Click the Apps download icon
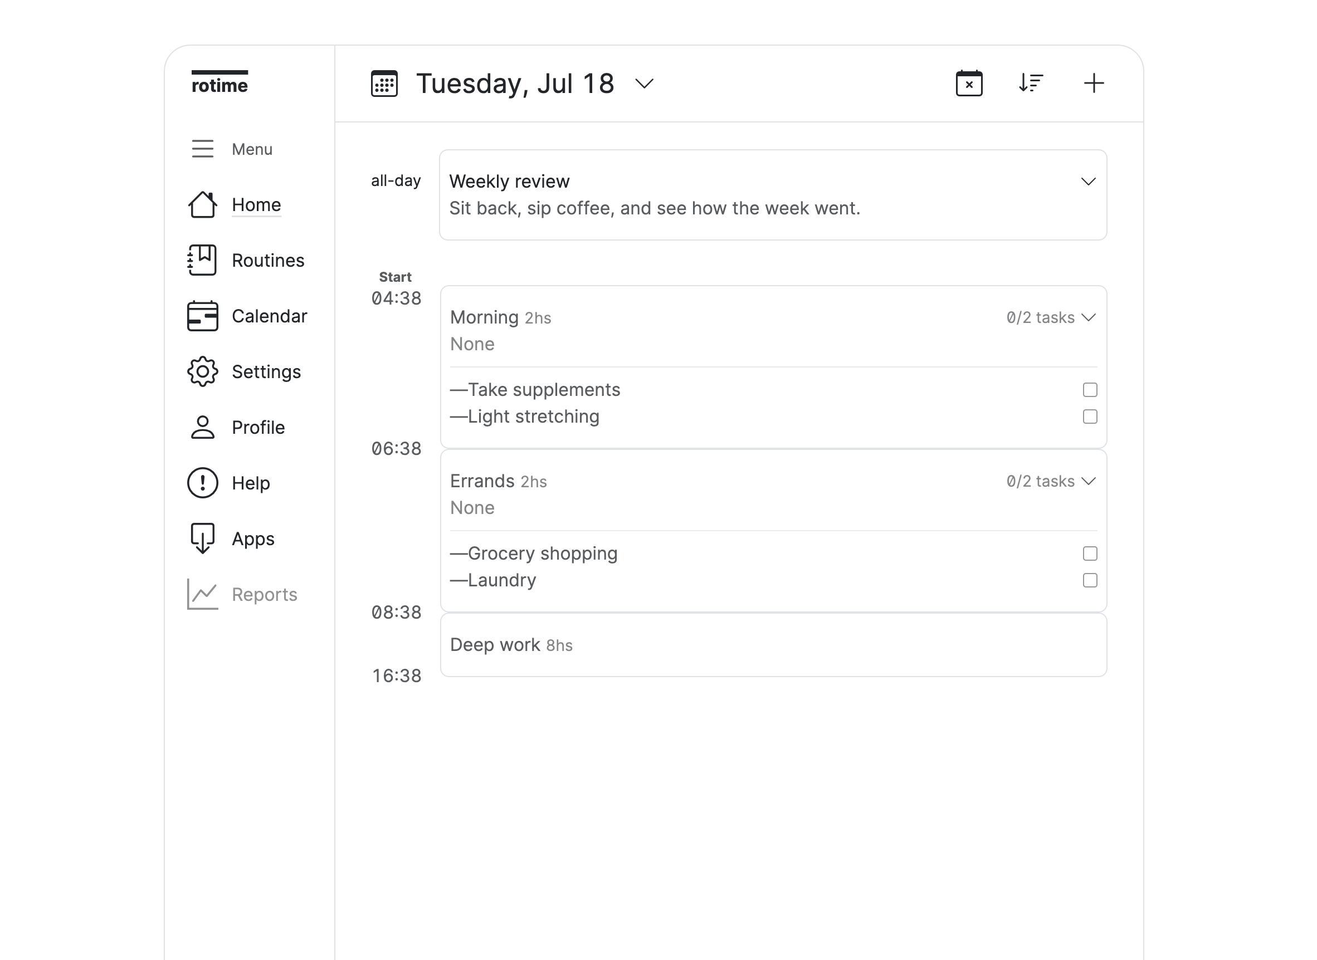1317x960 pixels. [202, 538]
